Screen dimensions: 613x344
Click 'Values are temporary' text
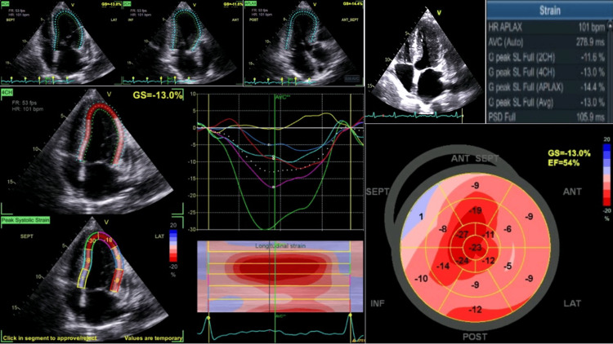154,337
